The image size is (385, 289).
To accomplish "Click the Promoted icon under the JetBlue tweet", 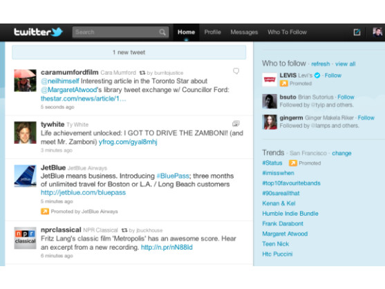I will tap(45, 212).
